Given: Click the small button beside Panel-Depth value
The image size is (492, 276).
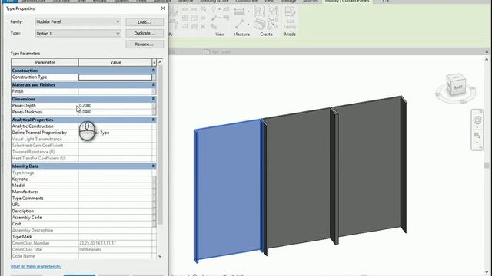Looking at the screenshot, I should (x=154, y=106).
